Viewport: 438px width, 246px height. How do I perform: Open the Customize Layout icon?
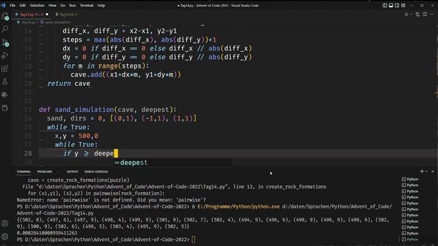pyautogui.click(x=403, y=5)
